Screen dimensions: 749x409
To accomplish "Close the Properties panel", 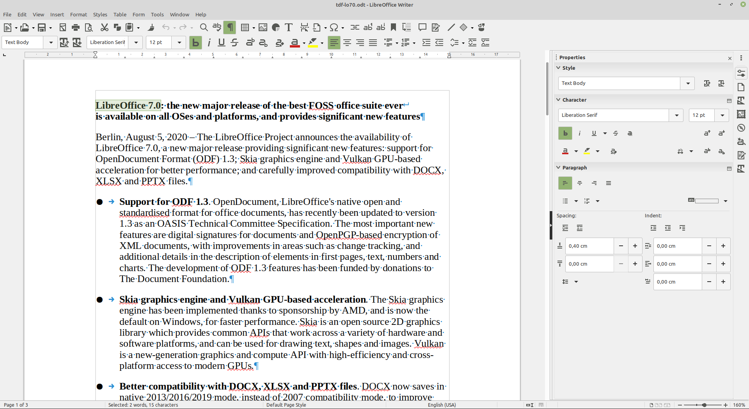I will (729, 58).
